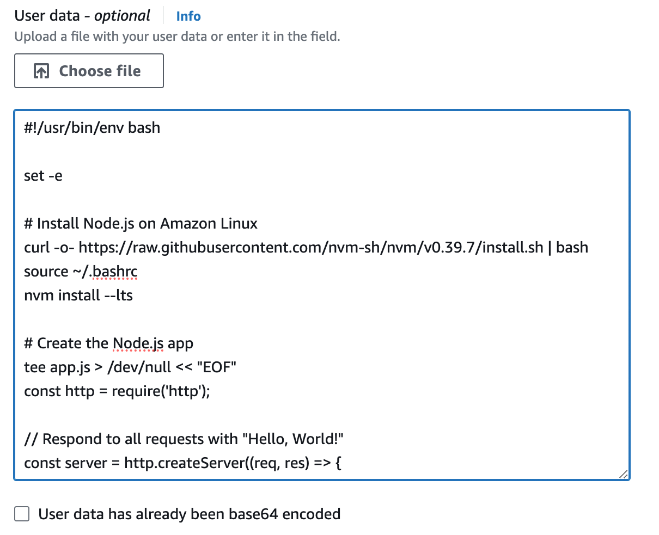Screen dimensions: 659x535
Task: Open the Info link beside User data
Action: 188,16
